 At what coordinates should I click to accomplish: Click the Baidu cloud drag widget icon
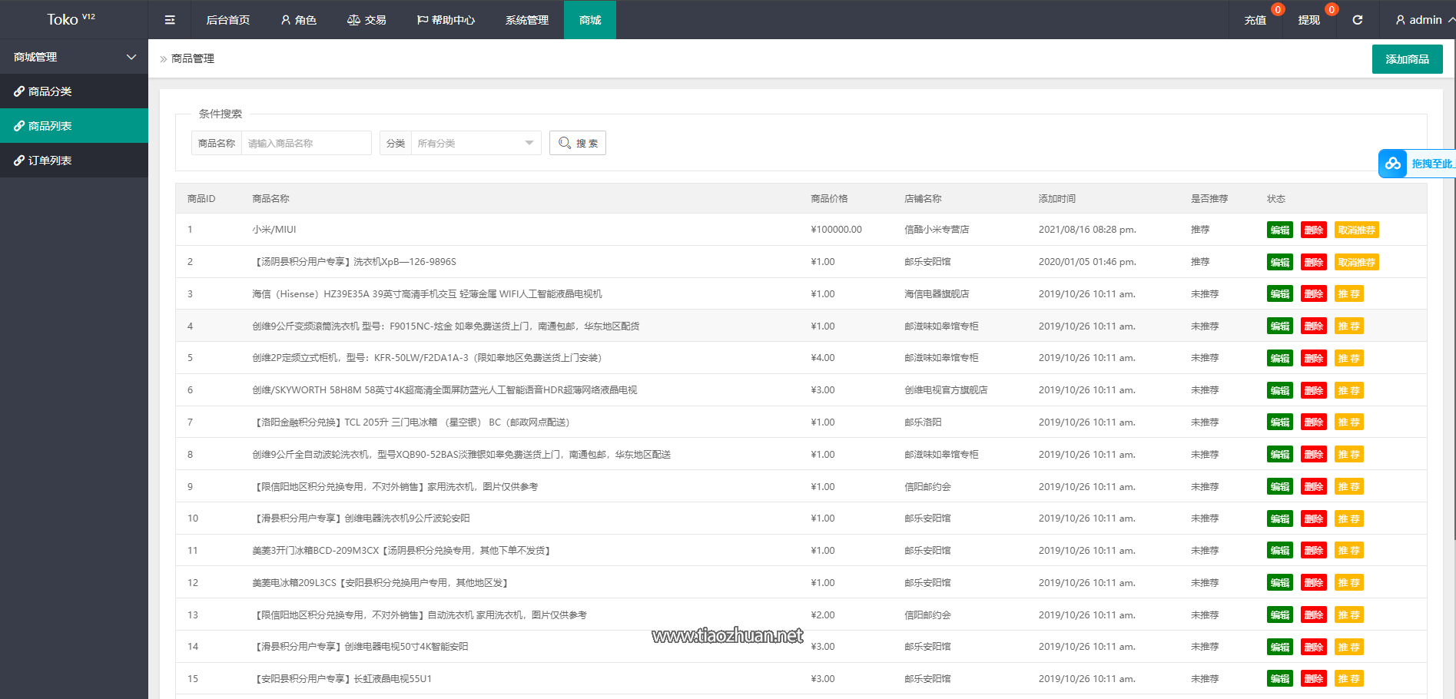tap(1392, 164)
